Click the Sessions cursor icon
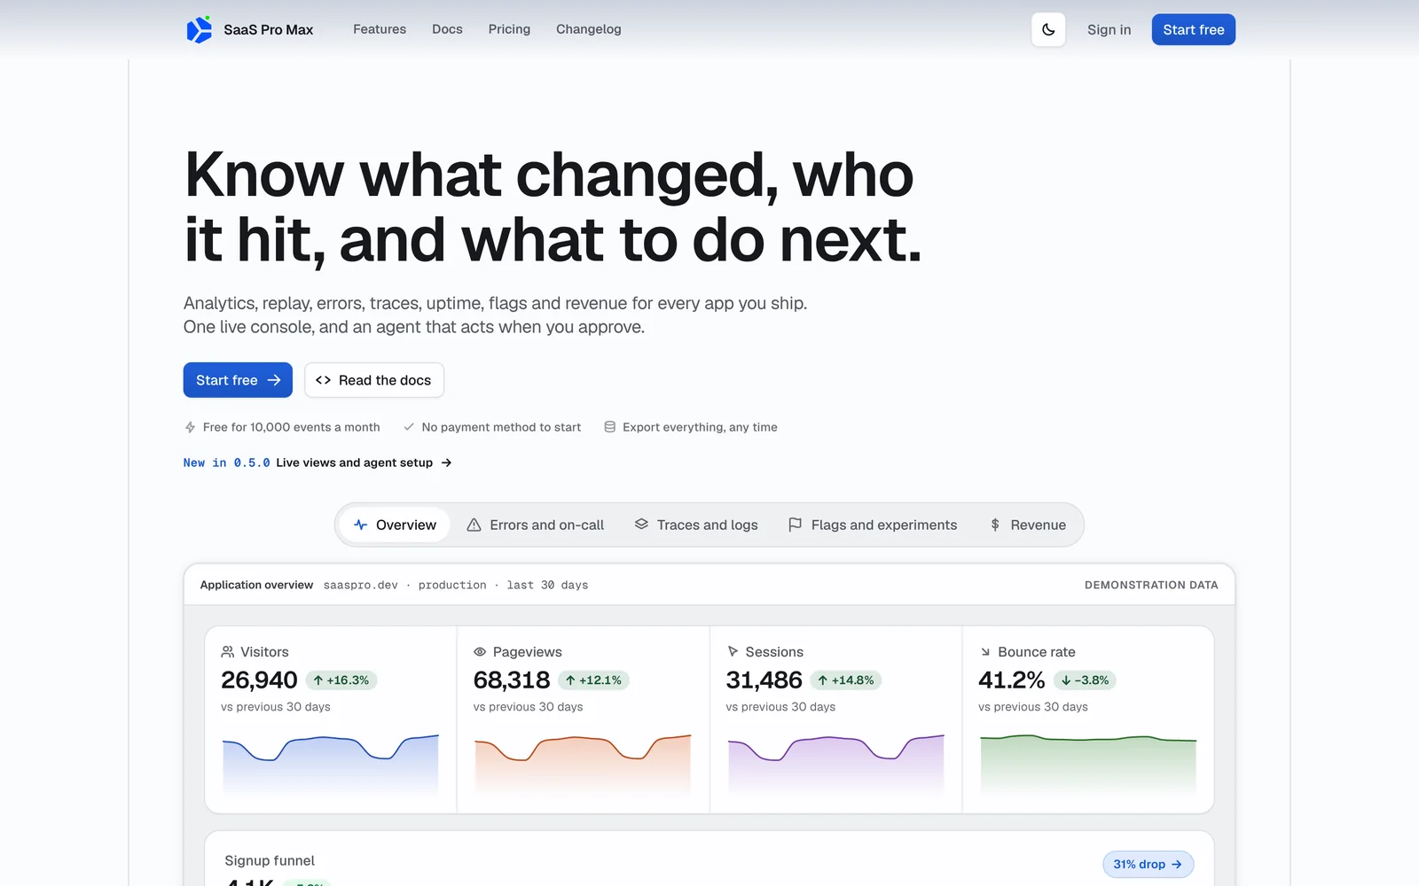 (x=733, y=651)
